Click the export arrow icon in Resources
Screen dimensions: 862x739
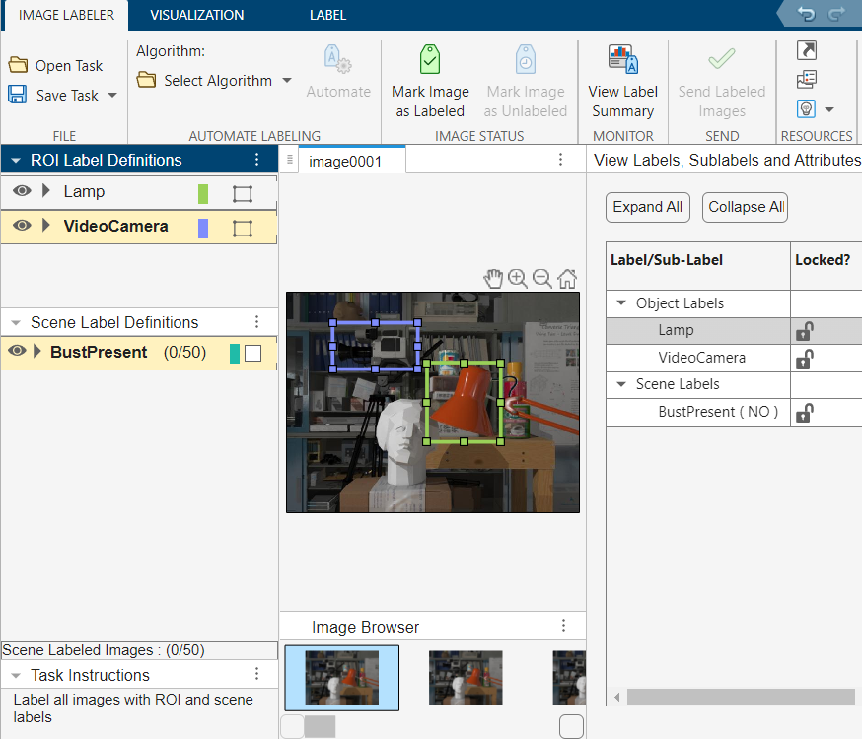pyautogui.click(x=807, y=50)
